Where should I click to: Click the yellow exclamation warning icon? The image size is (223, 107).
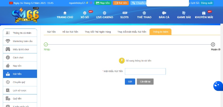(x=122, y=61)
